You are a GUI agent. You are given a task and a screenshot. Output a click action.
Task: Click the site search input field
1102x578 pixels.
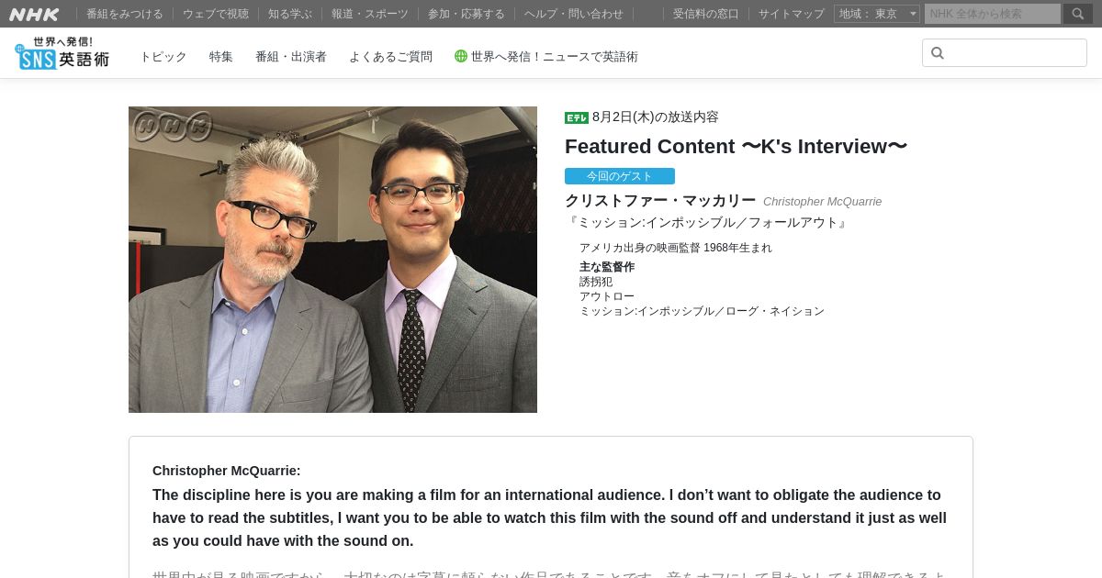(1005, 53)
